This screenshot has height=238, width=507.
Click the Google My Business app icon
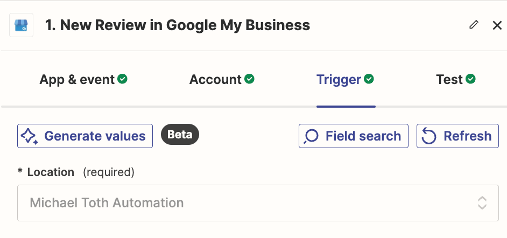click(22, 25)
